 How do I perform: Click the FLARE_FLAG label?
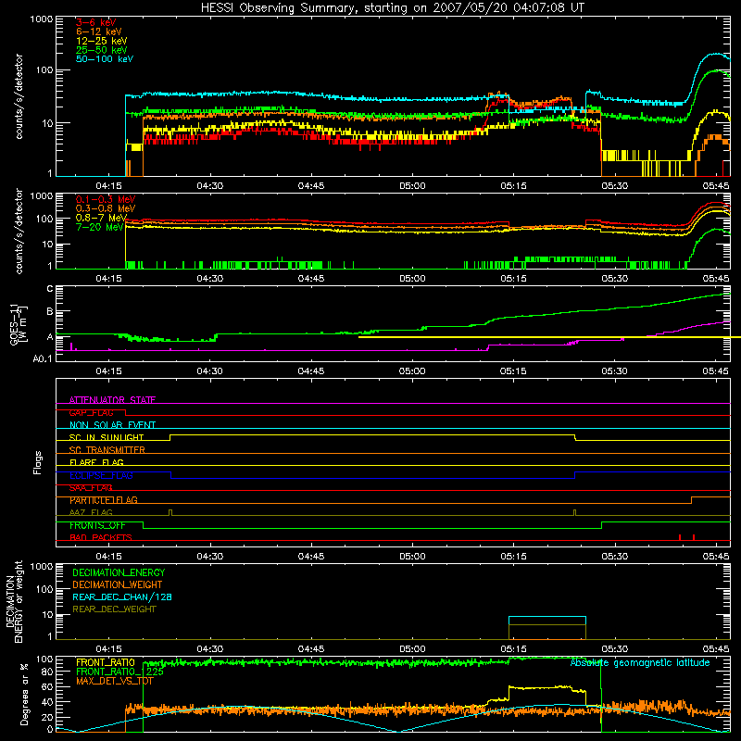click(x=96, y=462)
